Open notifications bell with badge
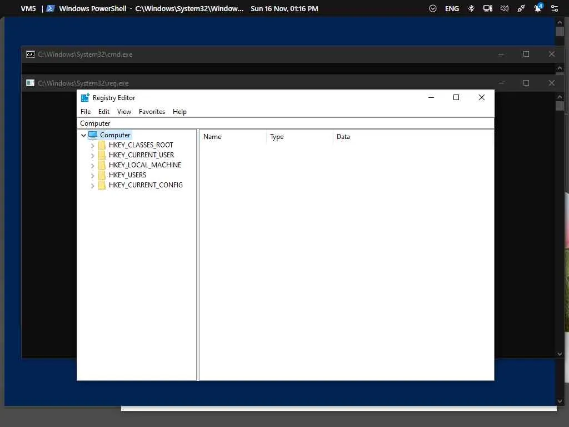 tap(538, 8)
